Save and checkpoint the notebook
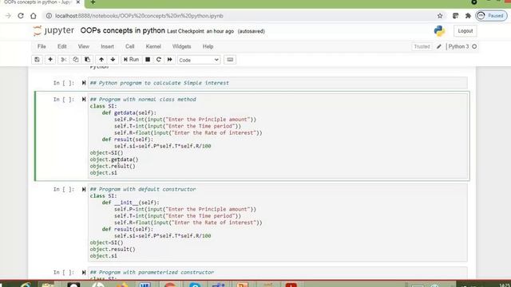This screenshot has width=511, height=287. [38, 60]
